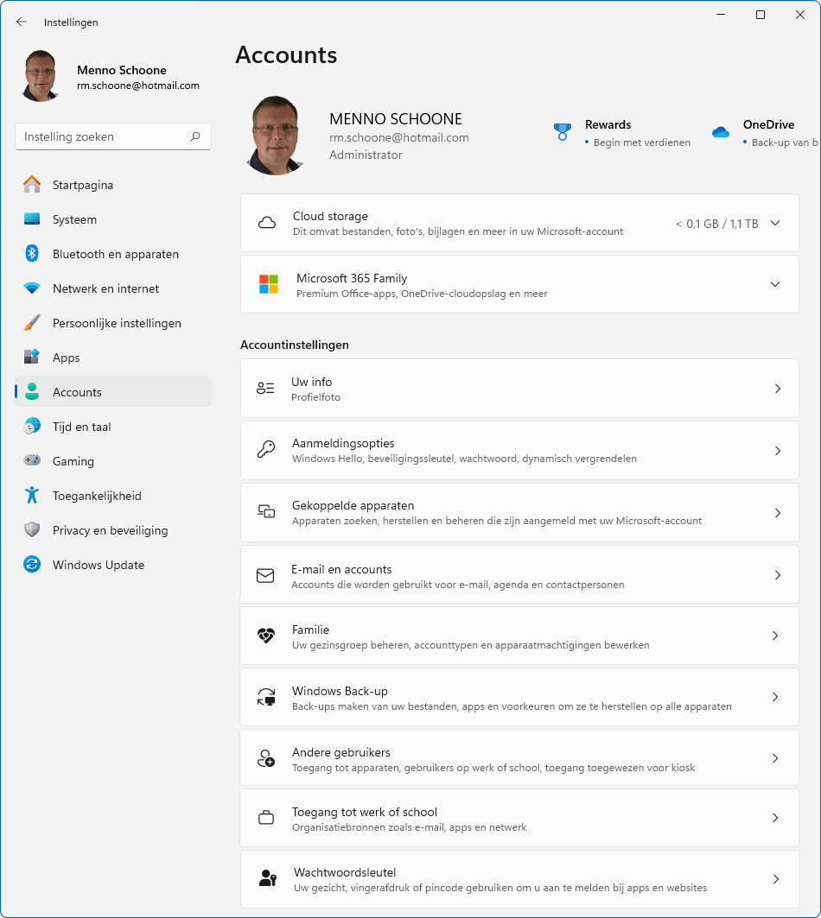This screenshot has width=821, height=918.
Task: Click the Systeem monitor icon
Action: coord(32,219)
